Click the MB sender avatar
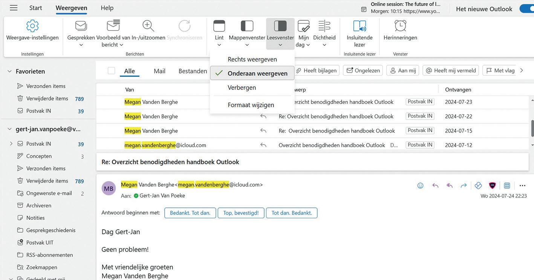This screenshot has width=534, height=280. (109, 189)
